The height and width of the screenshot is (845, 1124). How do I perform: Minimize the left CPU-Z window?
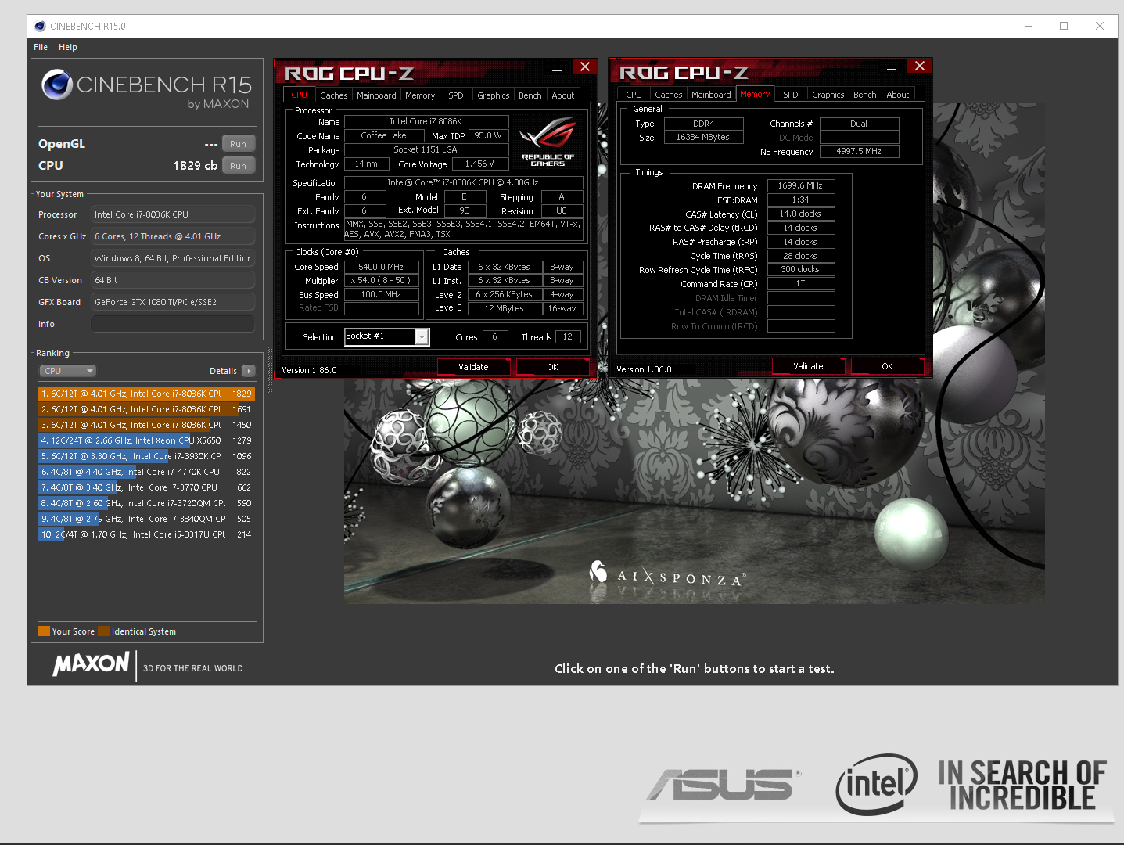557,70
